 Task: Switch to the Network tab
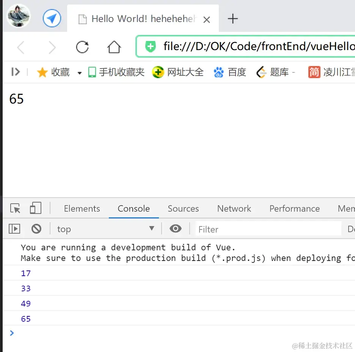pyautogui.click(x=234, y=209)
